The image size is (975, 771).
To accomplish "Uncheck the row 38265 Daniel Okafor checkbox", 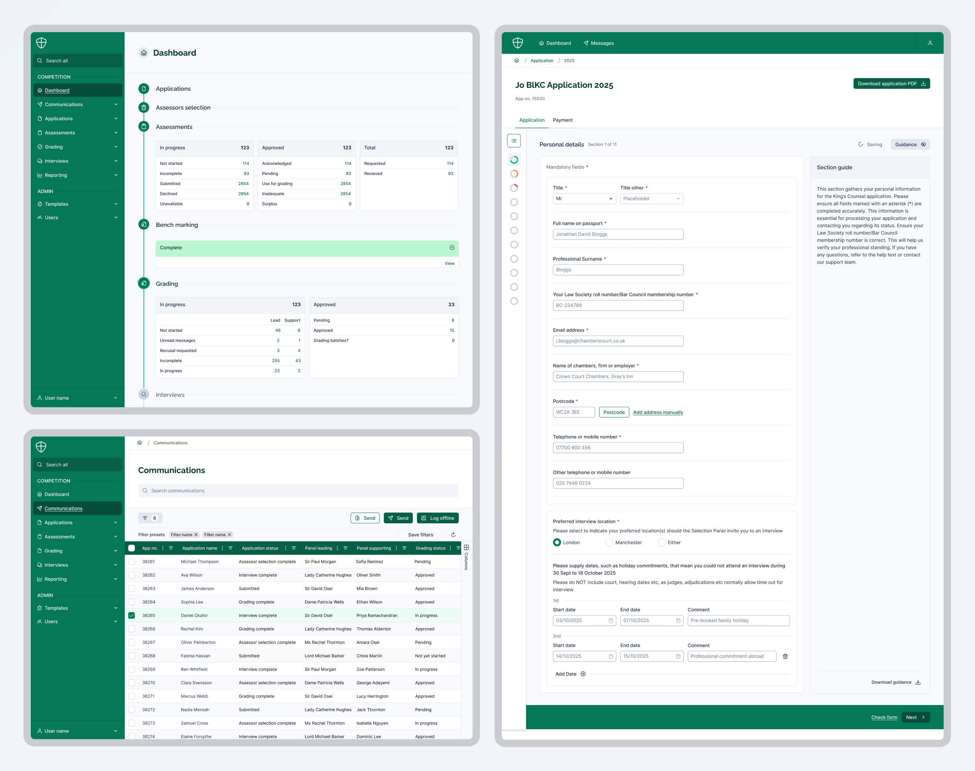I will tap(131, 615).
